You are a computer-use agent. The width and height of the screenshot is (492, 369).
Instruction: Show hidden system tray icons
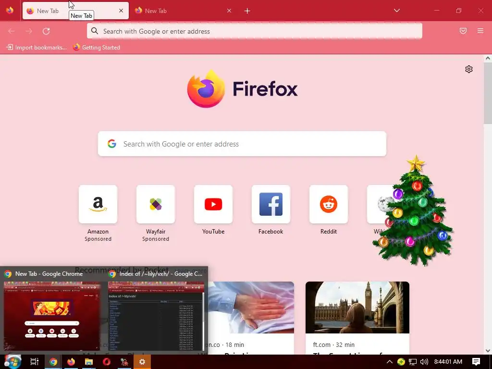tap(389, 362)
